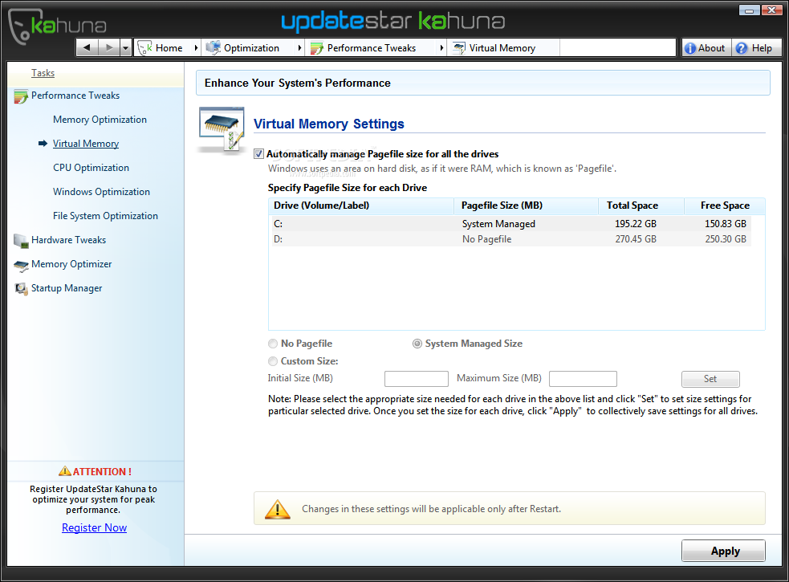Click the restart warning triangle icon
The height and width of the screenshot is (582, 789).
click(277, 510)
